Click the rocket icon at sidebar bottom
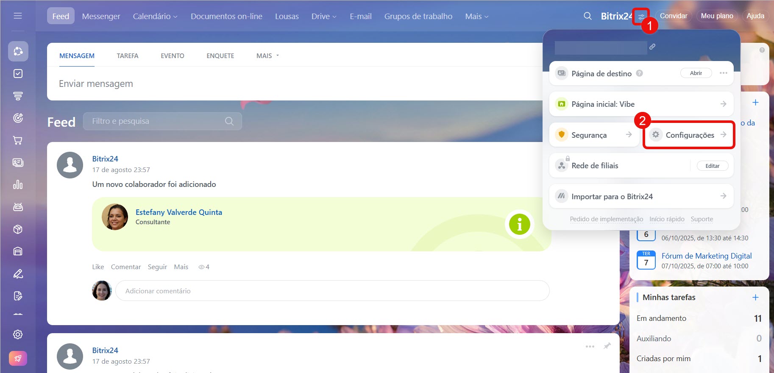The width and height of the screenshot is (774, 373). pyautogui.click(x=18, y=358)
